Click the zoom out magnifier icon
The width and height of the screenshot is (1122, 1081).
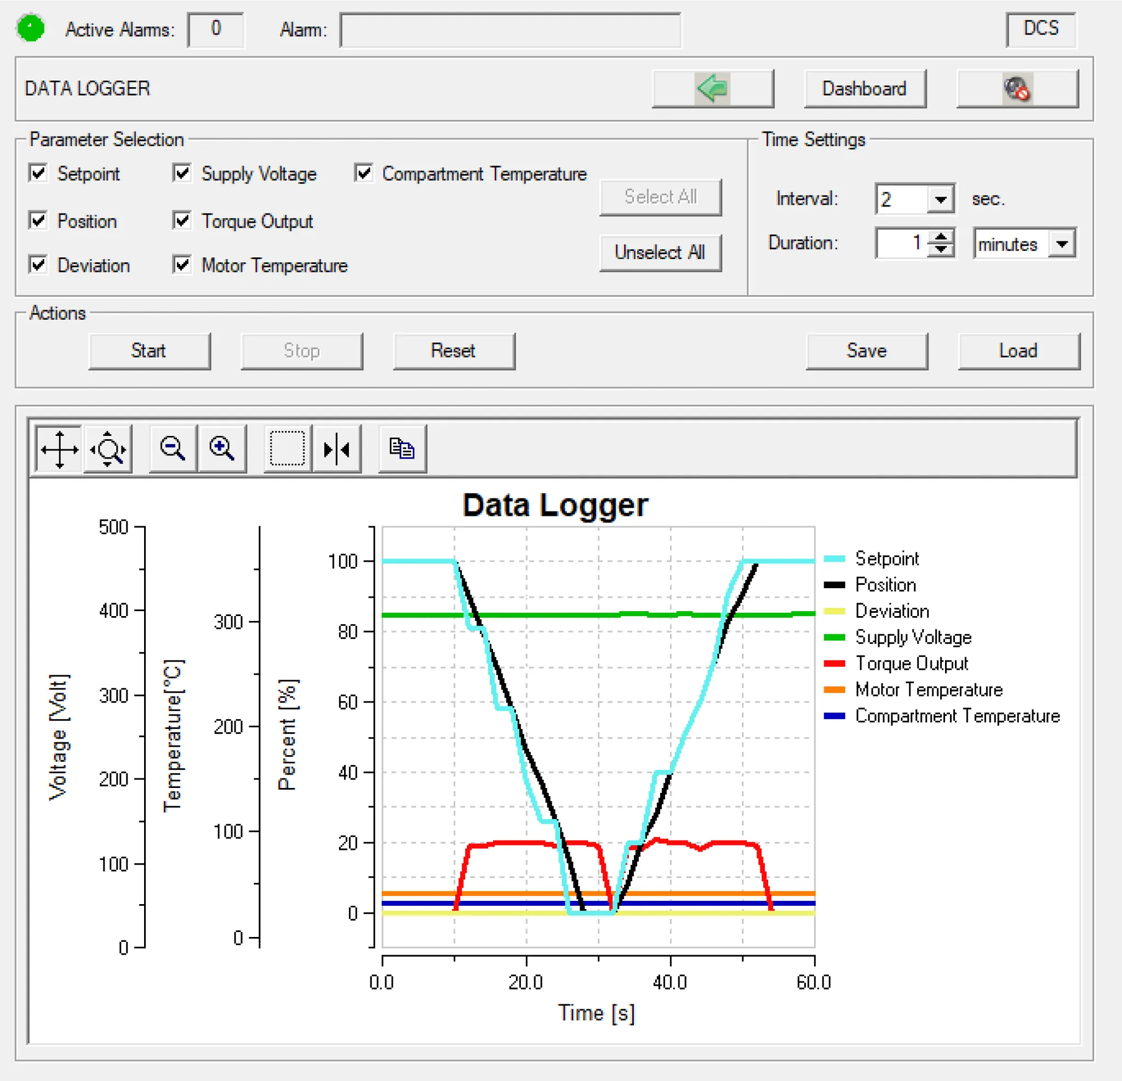(173, 449)
